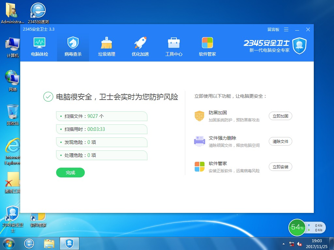Open the taskbar clock showing 19:03
The image size is (334, 250).
point(317,243)
